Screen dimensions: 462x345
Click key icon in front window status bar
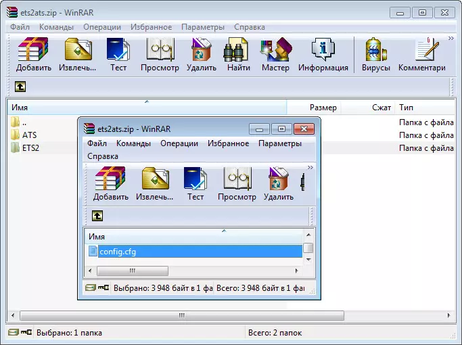(103, 287)
